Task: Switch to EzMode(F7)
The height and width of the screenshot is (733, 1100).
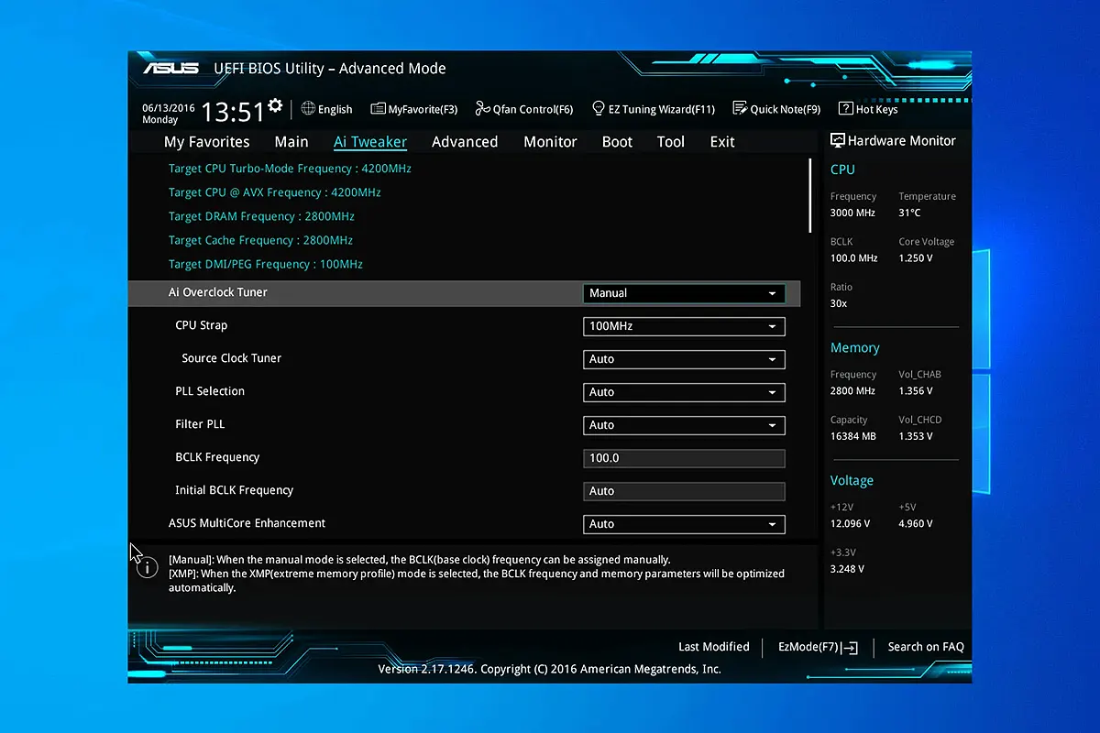Action: (817, 647)
